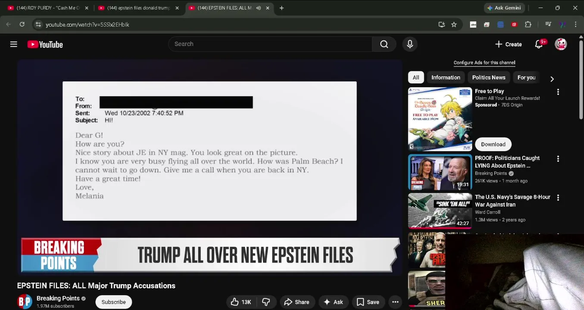Open the Configure Ads for this channel link
The width and height of the screenshot is (584, 310).
tap(484, 62)
